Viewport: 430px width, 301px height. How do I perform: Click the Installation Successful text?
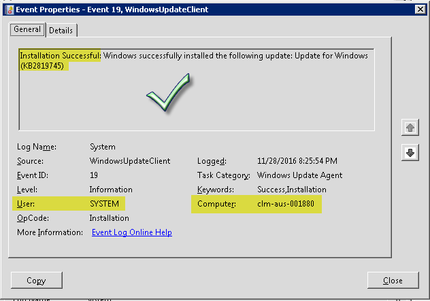pos(61,56)
